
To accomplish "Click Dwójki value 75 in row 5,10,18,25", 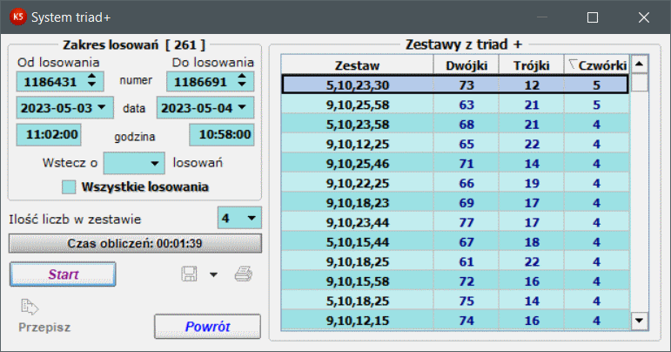I will (466, 301).
